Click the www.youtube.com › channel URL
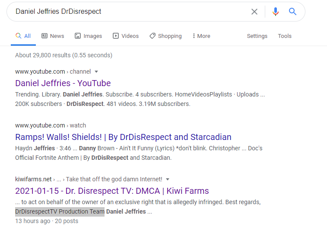327x236 pixels. coord(53,71)
